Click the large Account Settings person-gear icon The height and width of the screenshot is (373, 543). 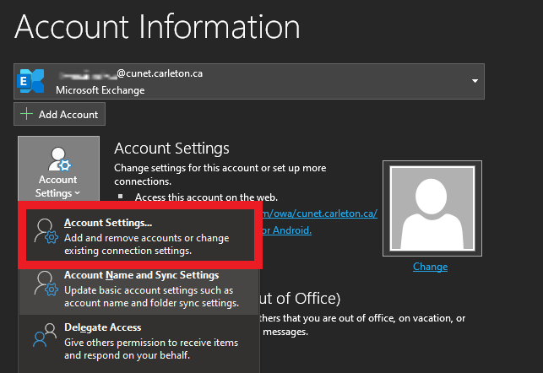click(x=58, y=159)
